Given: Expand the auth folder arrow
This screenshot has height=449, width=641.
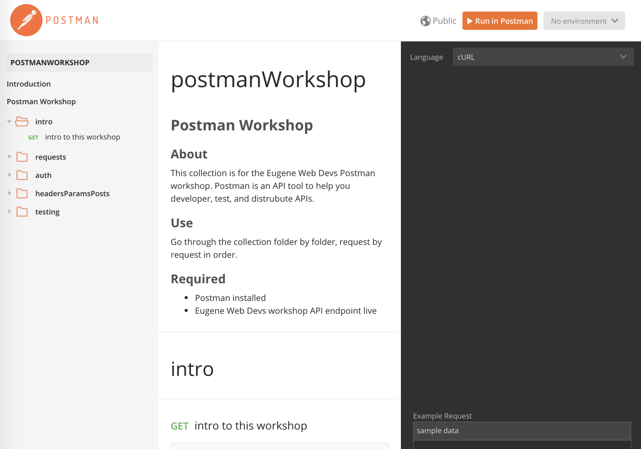Looking at the screenshot, I should pyautogui.click(x=9, y=175).
